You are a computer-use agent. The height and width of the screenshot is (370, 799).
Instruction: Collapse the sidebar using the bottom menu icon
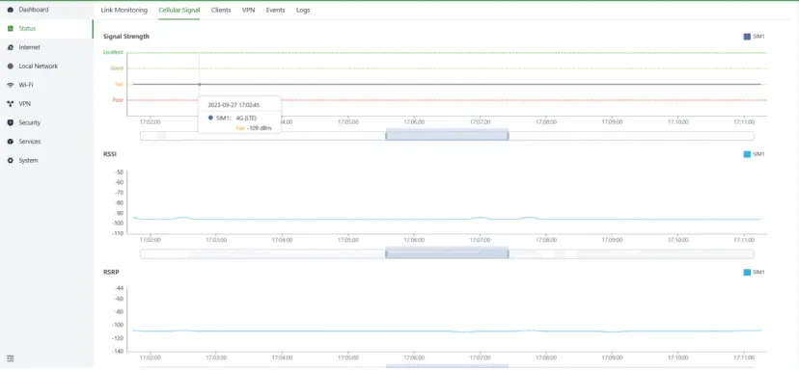(x=11, y=358)
